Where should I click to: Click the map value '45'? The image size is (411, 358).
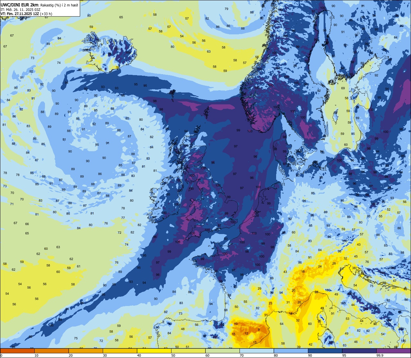click(356, 257)
